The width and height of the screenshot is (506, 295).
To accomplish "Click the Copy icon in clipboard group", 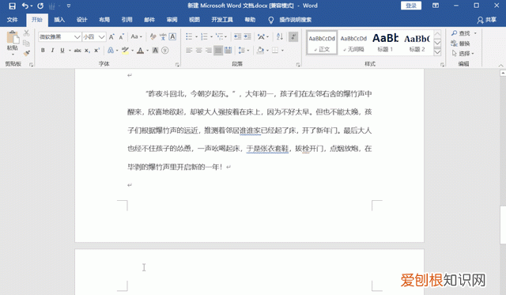I will tap(26, 43).
